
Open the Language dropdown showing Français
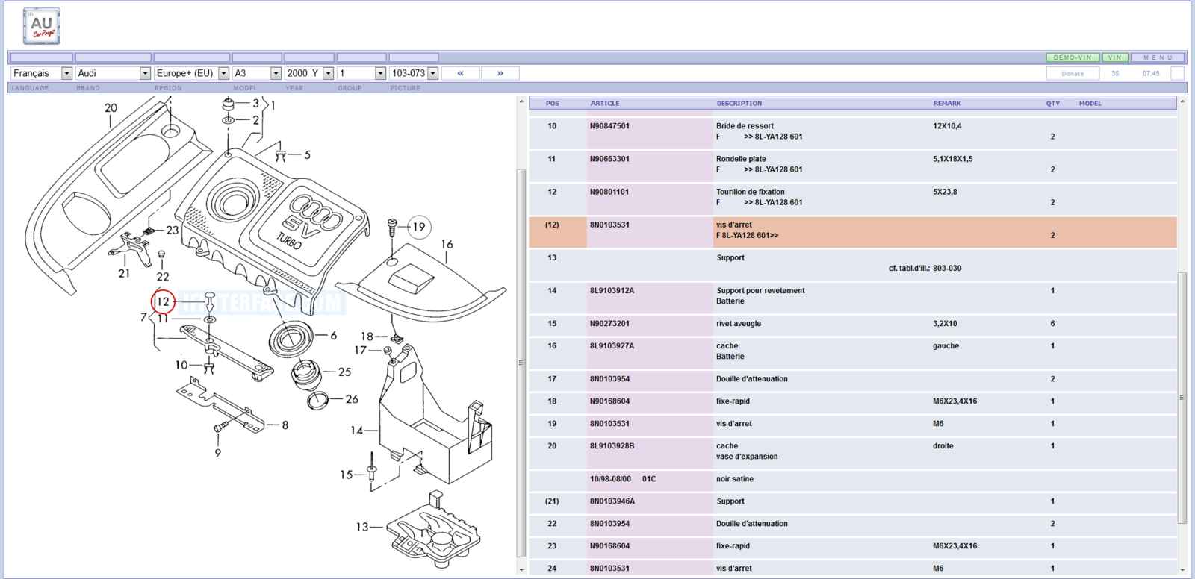66,73
